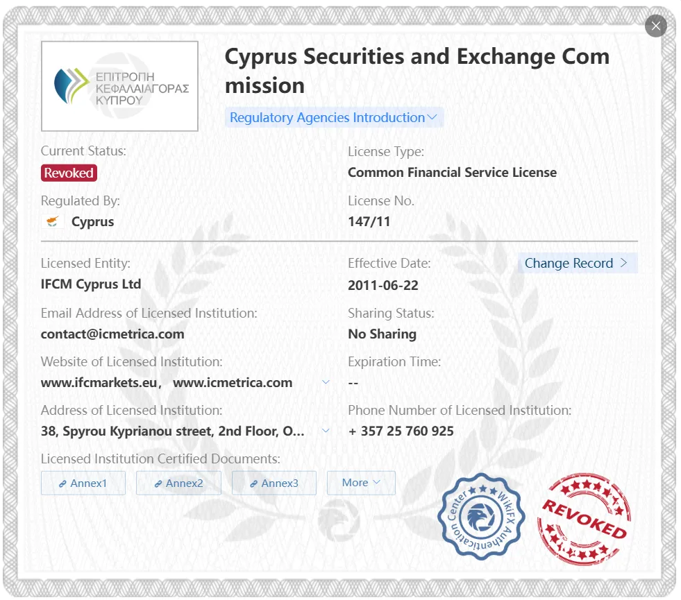Expand the More documents dropdown

(x=361, y=483)
